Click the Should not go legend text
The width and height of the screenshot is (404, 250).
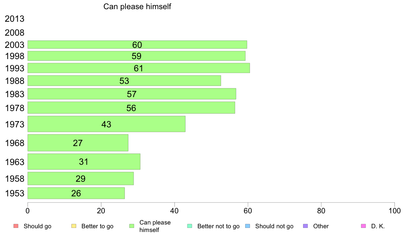click(274, 226)
